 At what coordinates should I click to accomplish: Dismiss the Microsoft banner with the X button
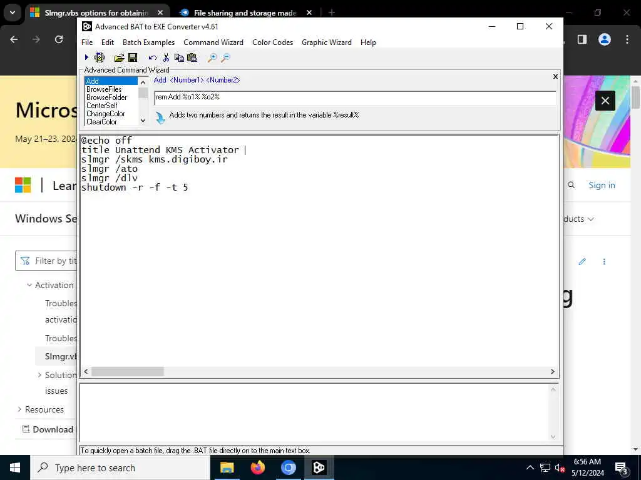pyautogui.click(x=605, y=101)
